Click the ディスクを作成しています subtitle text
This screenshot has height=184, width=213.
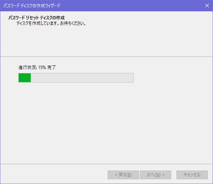[x=37, y=23]
